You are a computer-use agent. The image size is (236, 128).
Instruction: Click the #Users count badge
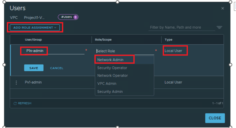(68, 17)
